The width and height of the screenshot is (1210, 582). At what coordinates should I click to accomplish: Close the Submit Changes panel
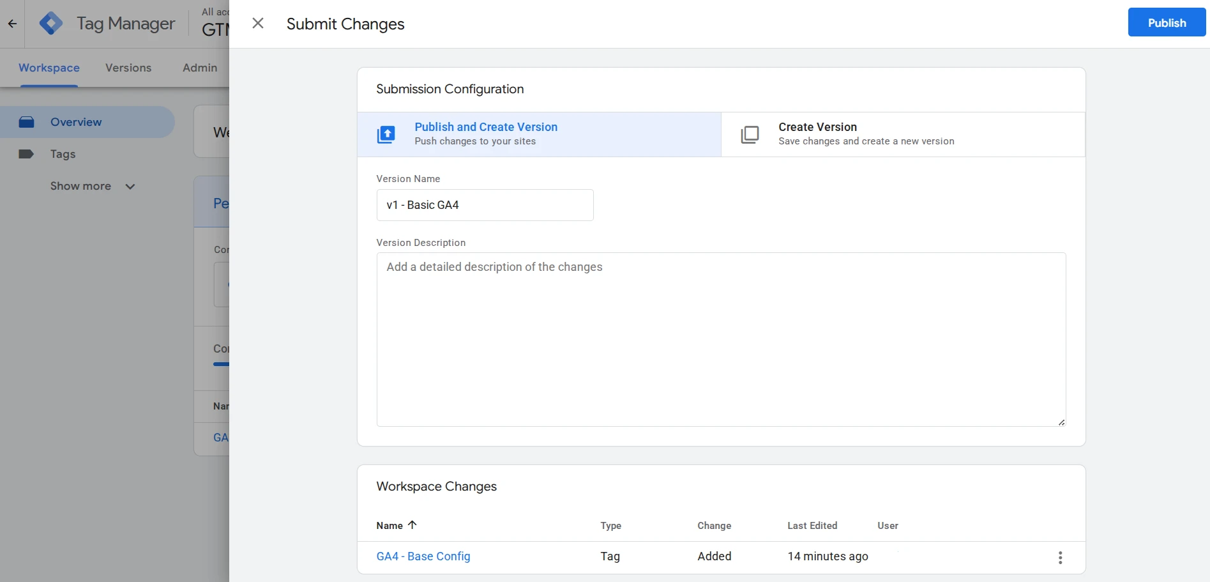coord(258,24)
